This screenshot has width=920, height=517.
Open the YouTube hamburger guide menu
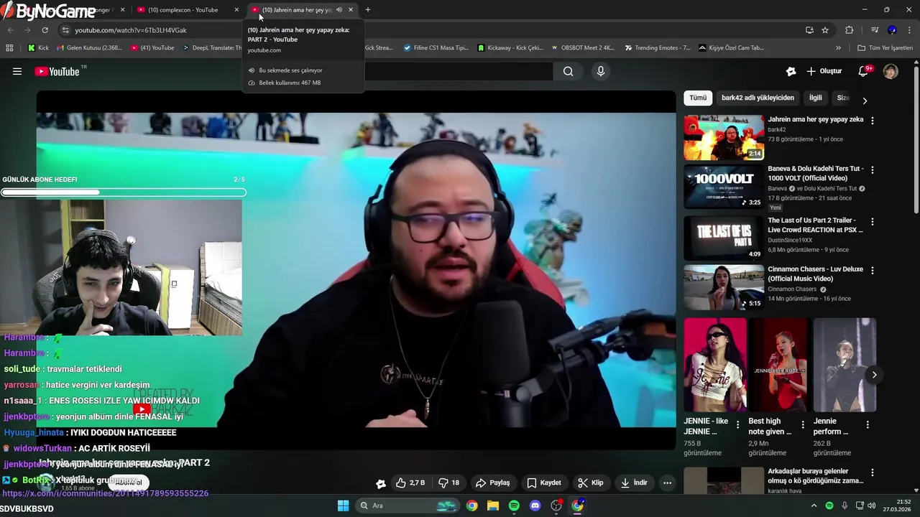pos(17,71)
